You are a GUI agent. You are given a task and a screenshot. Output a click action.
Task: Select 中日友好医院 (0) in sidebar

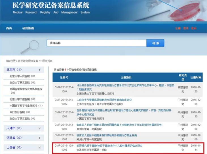pos(20,112)
